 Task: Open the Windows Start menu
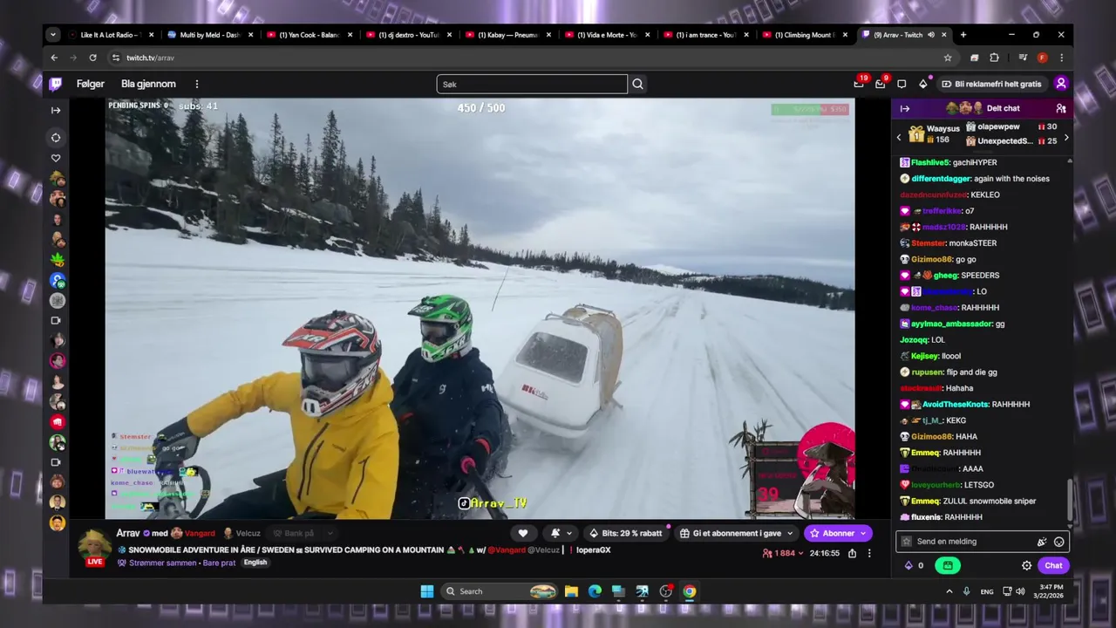pos(427,591)
